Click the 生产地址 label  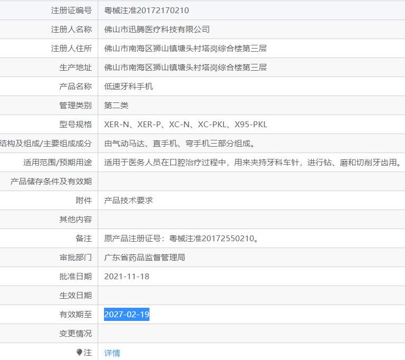tap(76, 68)
